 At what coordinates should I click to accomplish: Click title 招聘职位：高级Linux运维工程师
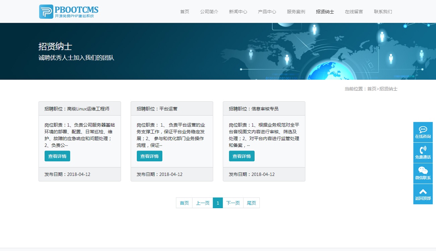(x=77, y=109)
